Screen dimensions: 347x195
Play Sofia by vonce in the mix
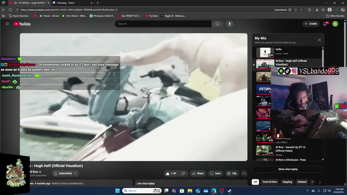coord(288,52)
